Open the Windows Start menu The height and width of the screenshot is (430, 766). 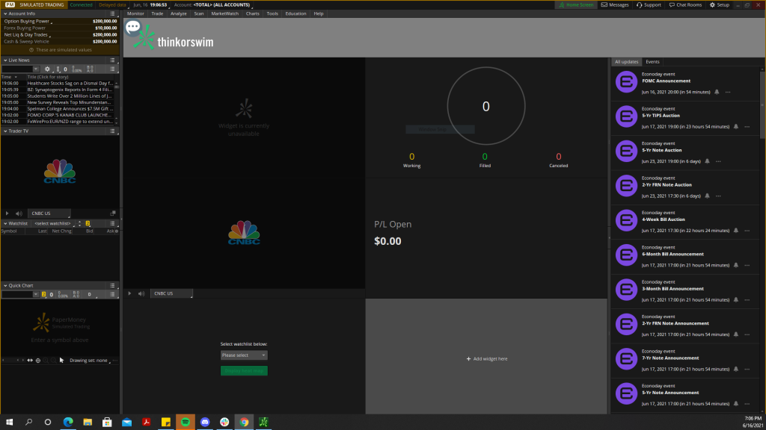9,423
